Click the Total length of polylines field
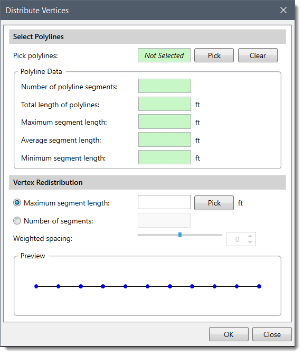Image resolution: width=303 pixels, height=355 pixels. pos(165,104)
